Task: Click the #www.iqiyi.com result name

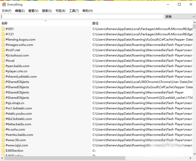Action: 17,145
